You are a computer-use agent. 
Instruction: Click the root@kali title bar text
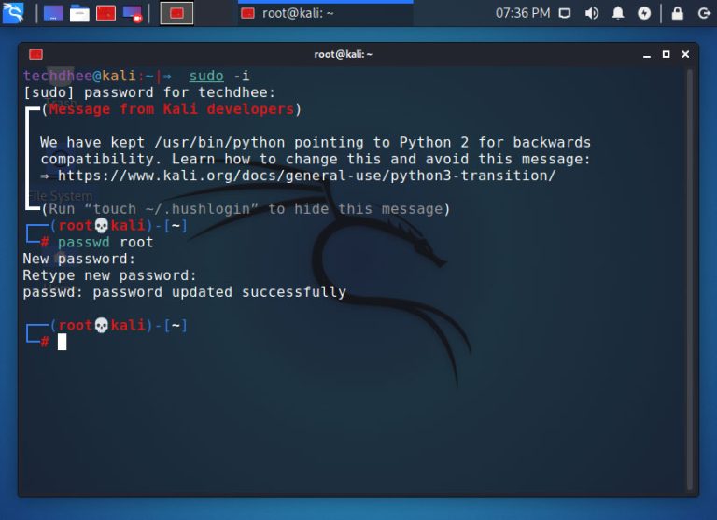click(343, 54)
